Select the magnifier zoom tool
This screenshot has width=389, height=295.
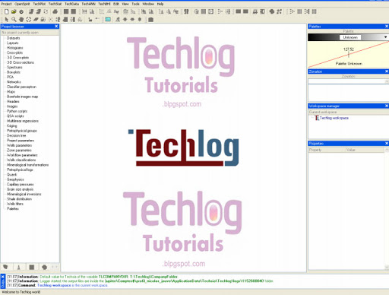pos(14,20)
